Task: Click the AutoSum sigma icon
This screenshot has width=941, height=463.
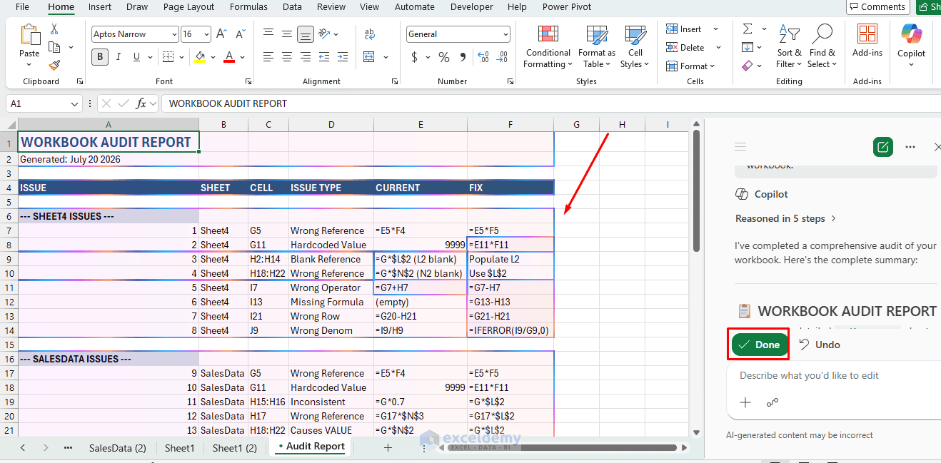Action: [748, 29]
